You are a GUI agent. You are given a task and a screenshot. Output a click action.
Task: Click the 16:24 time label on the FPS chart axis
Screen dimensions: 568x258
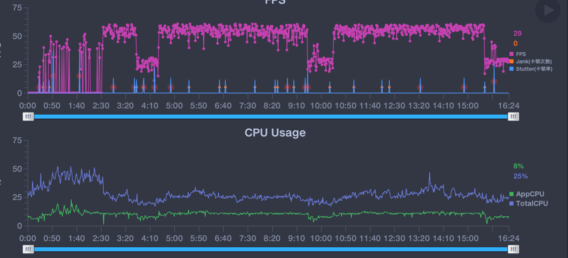click(x=508, y=106)
